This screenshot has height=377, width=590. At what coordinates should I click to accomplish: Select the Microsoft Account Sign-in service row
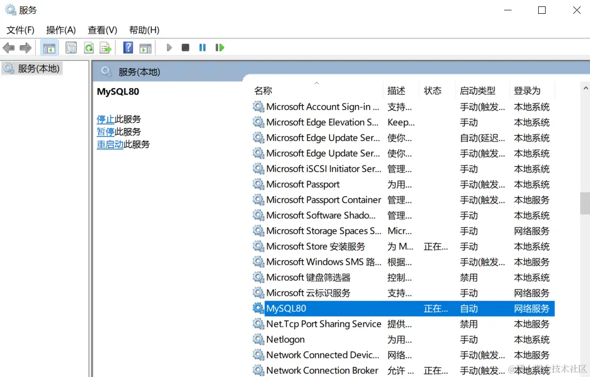403,107
